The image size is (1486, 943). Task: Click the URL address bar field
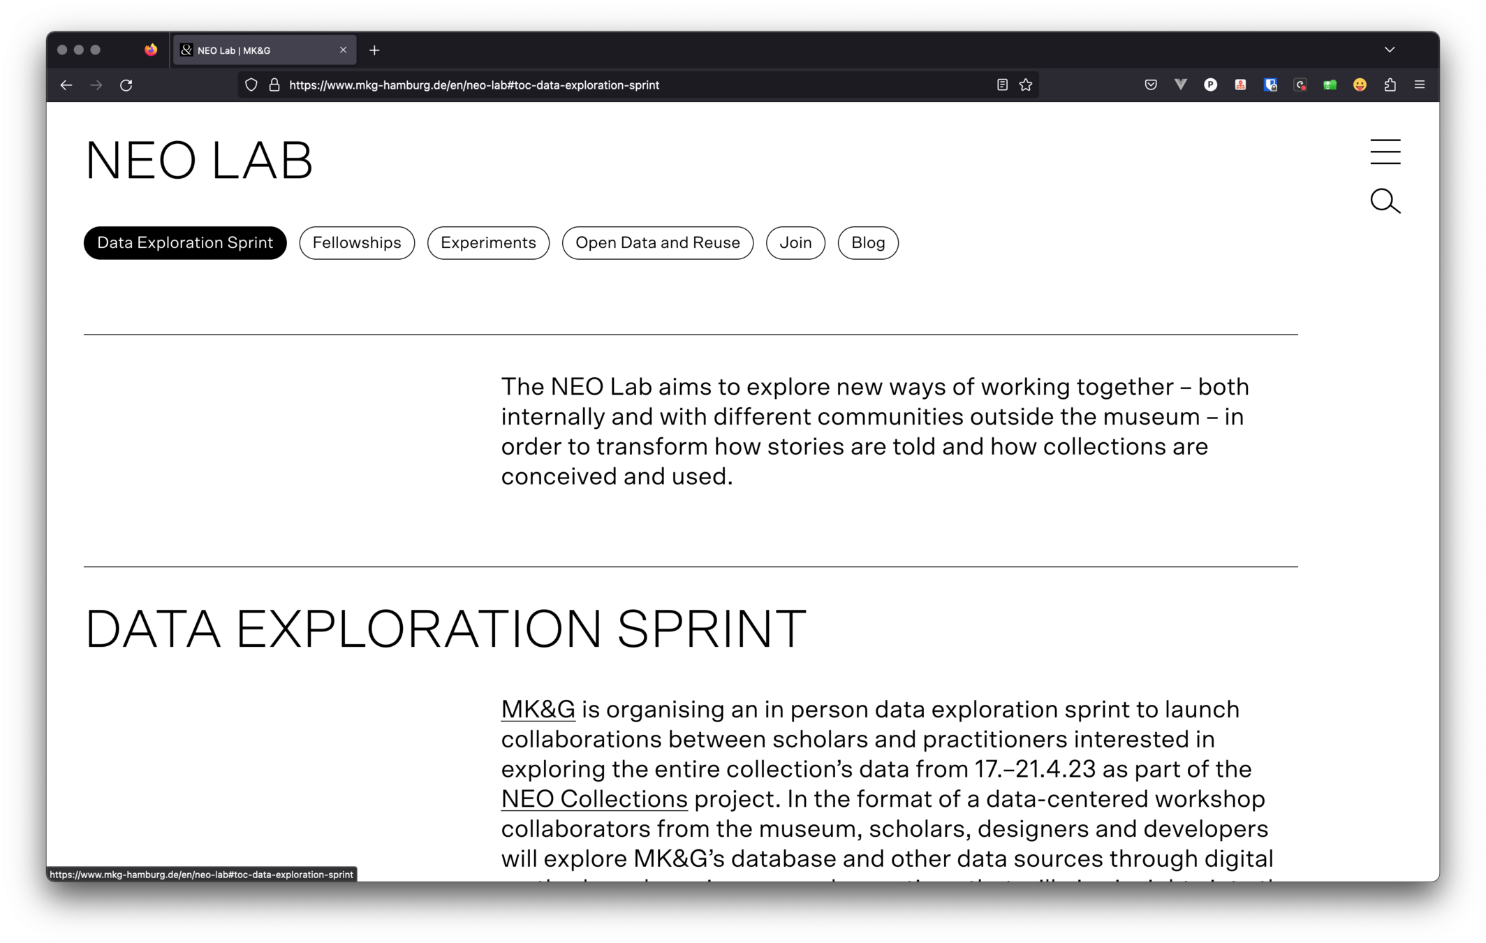(x=628, y=85)
